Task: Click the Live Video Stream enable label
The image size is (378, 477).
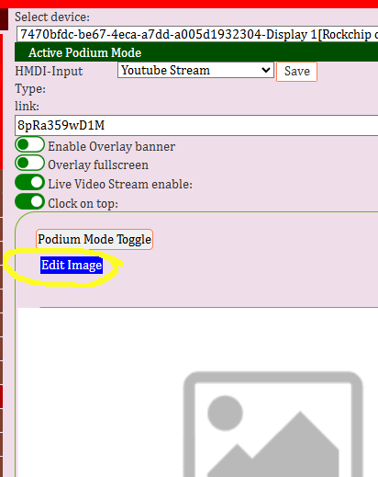Action: coord(120,184)
